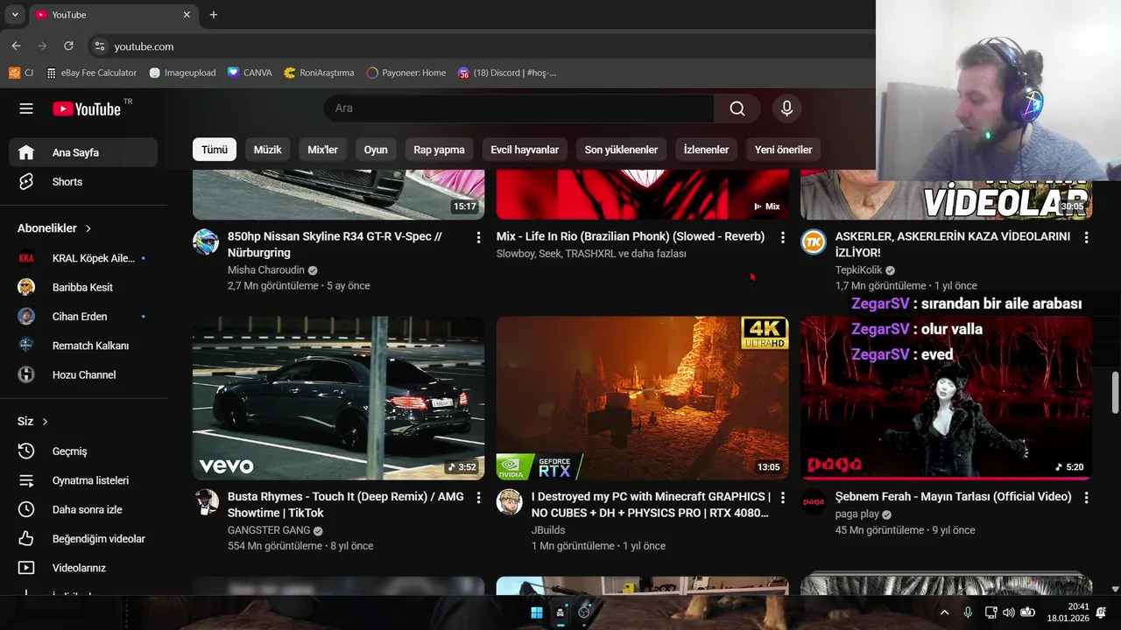Click the paga play channel avatar
The width and height of the screenshot is (1121, 630).
(x=814, y=502)
